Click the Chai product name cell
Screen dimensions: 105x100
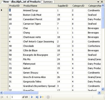click(39, 28)
